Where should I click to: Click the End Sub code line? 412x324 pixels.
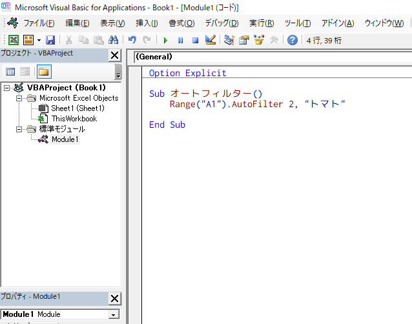pyautogui.click(x=167, y=125)
